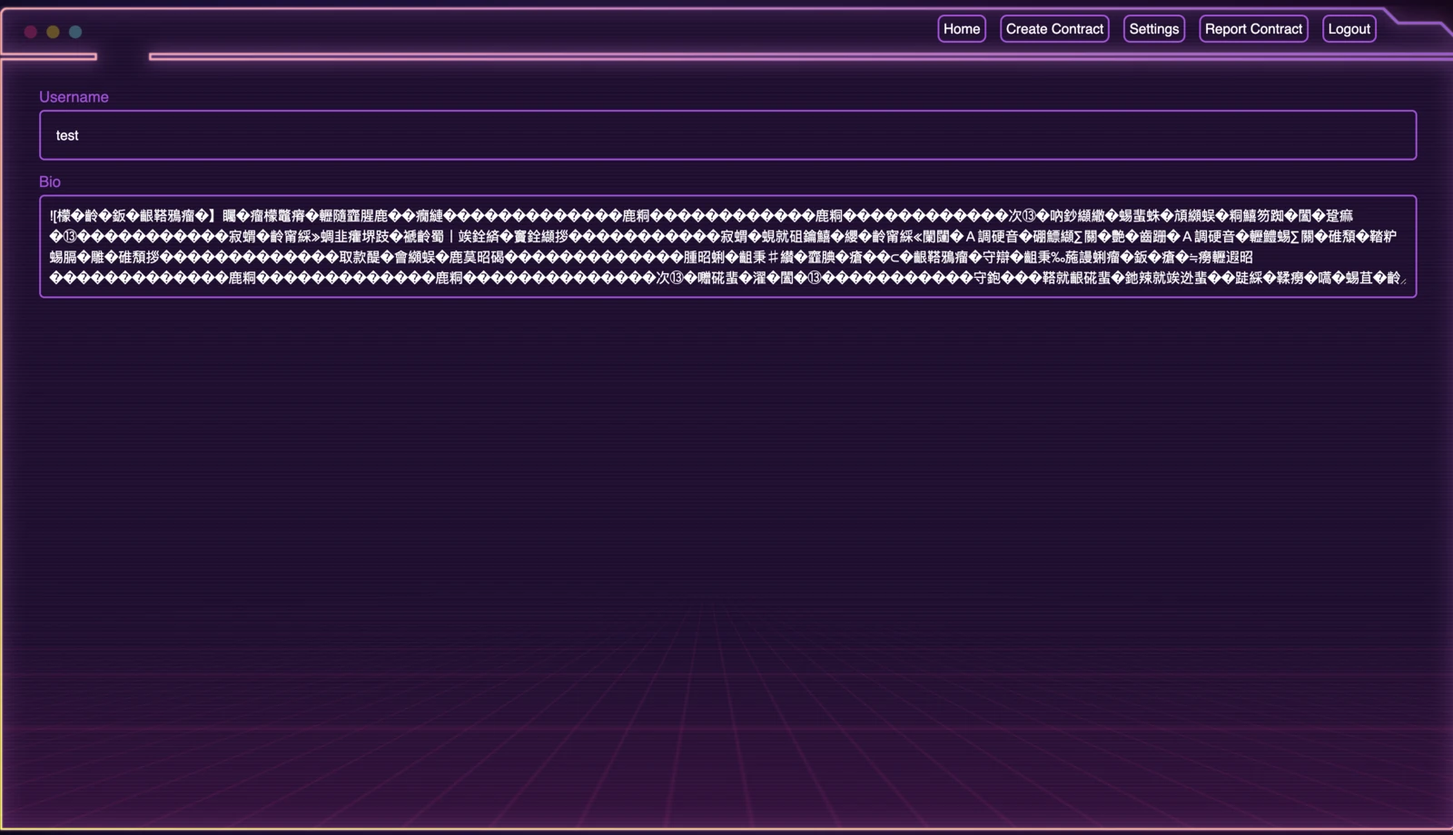1453x835 pixels.
Task: Go to the Home page
Action: pyautogui.click(x=962, y=29)
